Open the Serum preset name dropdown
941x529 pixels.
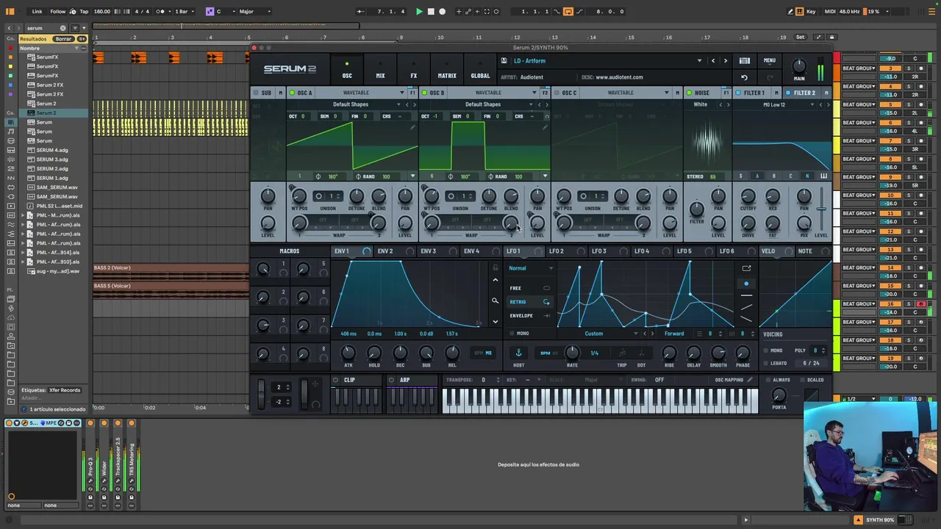(x=699, y=61)
